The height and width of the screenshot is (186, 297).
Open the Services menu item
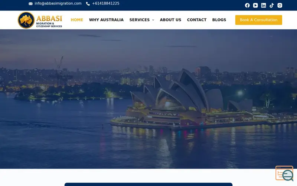pyautogui.click(x=140, y=20)
